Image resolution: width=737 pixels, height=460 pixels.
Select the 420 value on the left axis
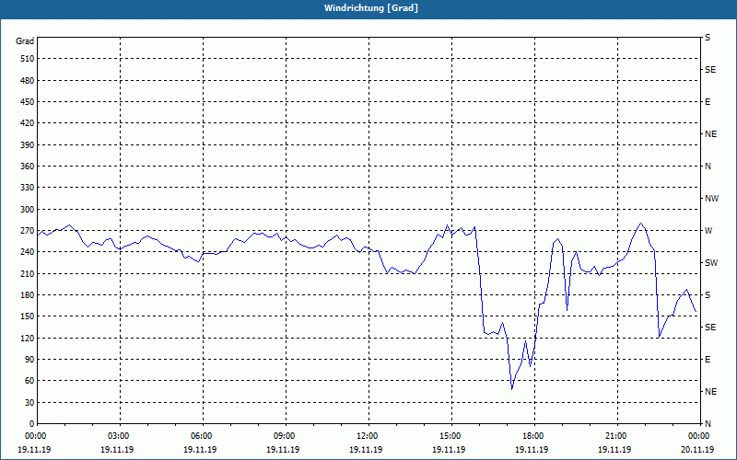pyautogui.click(x=28, y=123)
